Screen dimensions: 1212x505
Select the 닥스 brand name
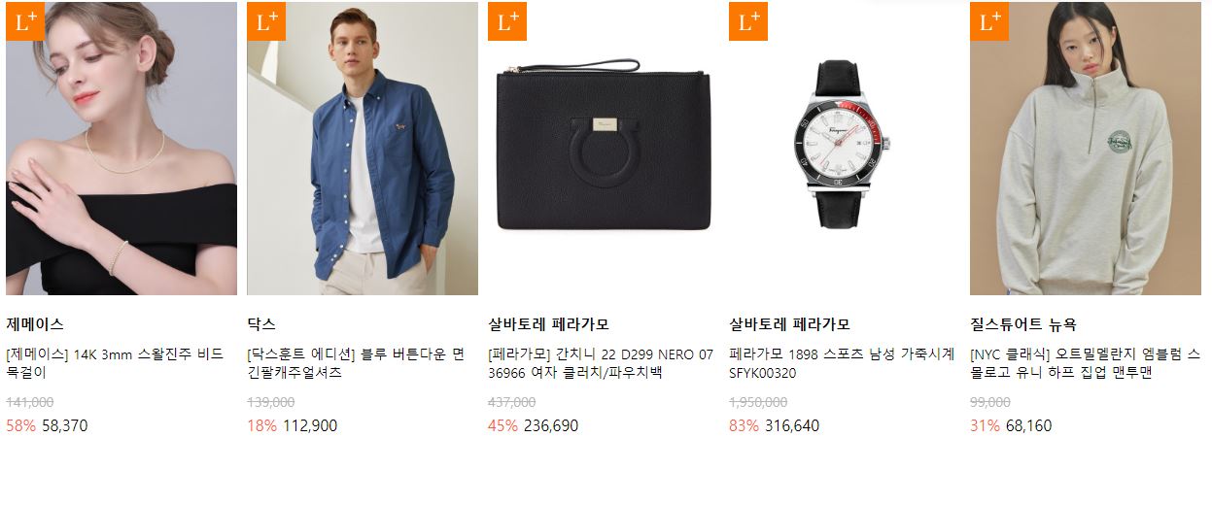coord(261,324)
